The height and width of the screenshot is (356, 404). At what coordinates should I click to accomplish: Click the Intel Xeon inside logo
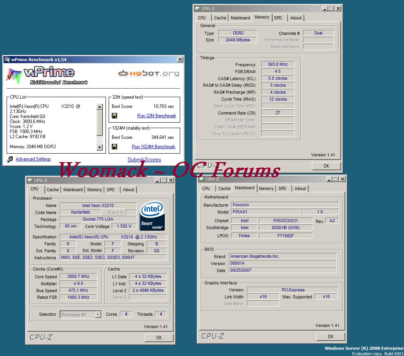152,216
